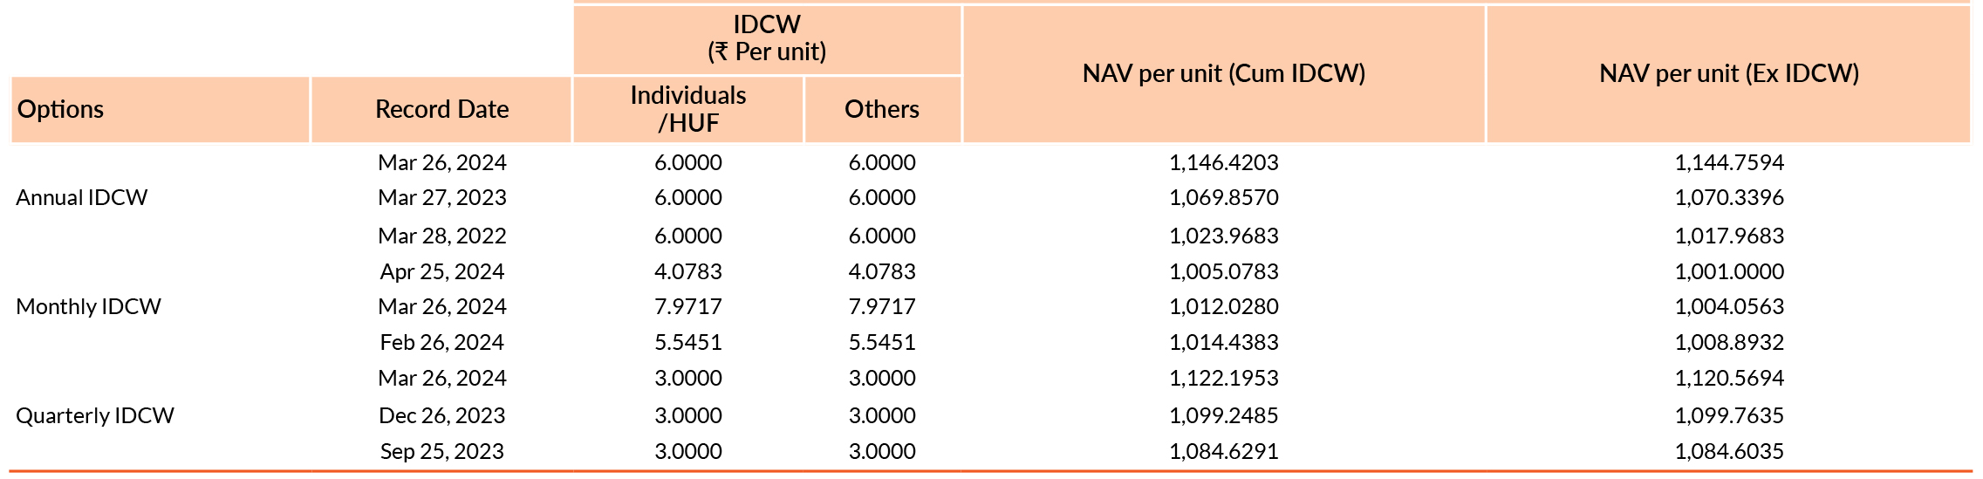
Task: Click the Feb 26, 2024 record date
Action: pos(442,343)
